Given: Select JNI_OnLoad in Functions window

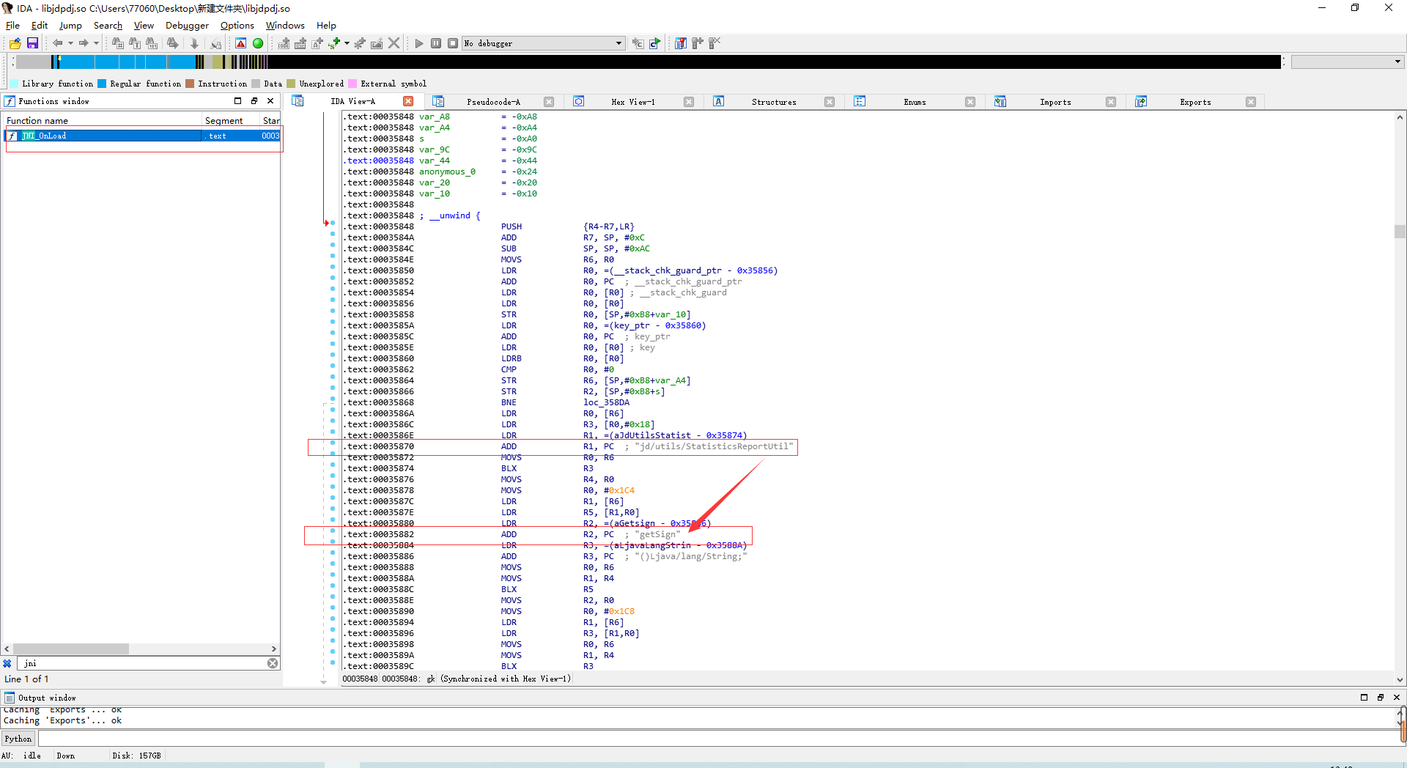Looking at the screenshot, I should 143,136.
